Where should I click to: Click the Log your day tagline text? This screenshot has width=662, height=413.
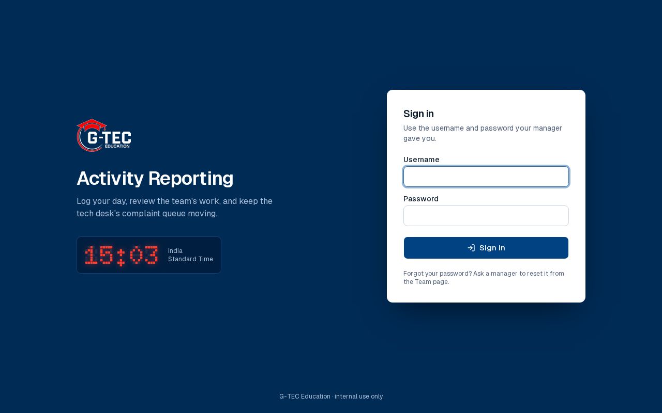(x=174, y=207)
